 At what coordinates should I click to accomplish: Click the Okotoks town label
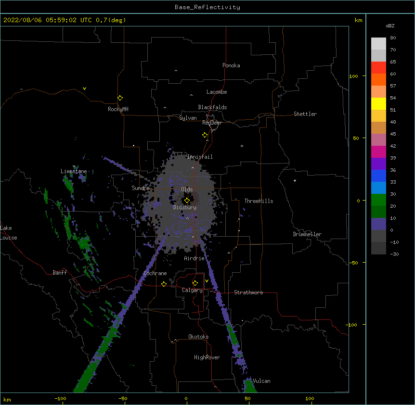[198, 337]
